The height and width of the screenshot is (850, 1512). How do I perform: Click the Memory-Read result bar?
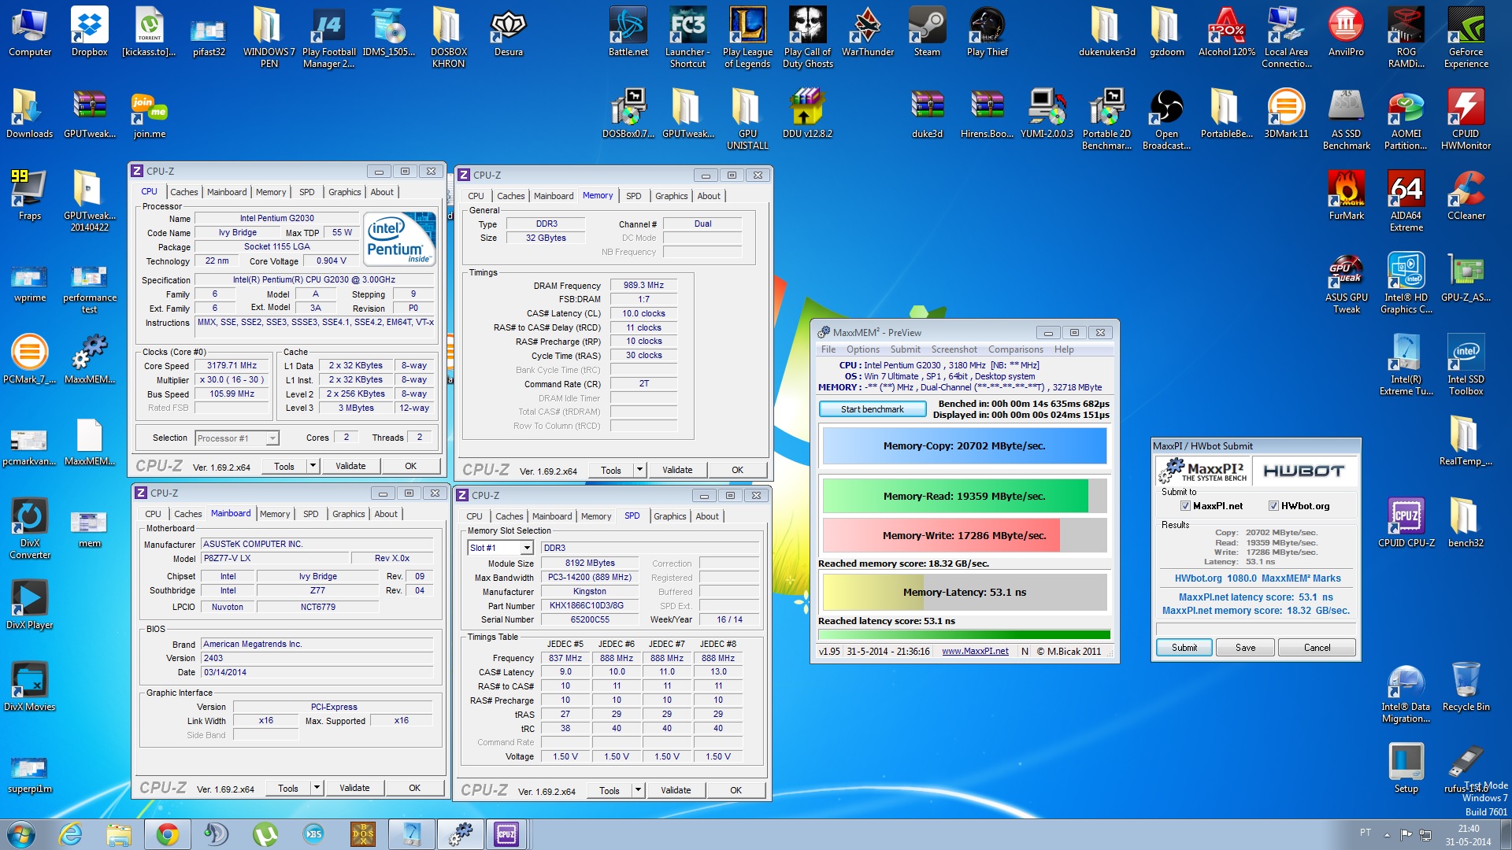click(x=964, y=496)
